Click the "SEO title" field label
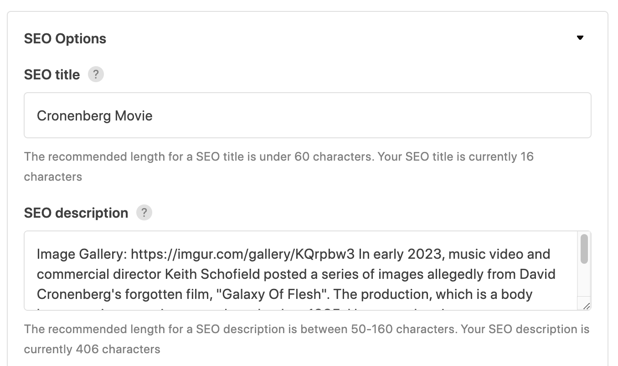The height and width of the screenshot is (366, 618). click(x=52, y=75)
